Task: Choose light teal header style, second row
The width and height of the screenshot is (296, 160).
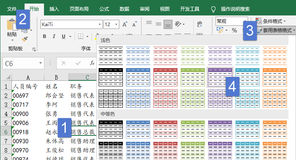Action: click(x=247, y=77)
